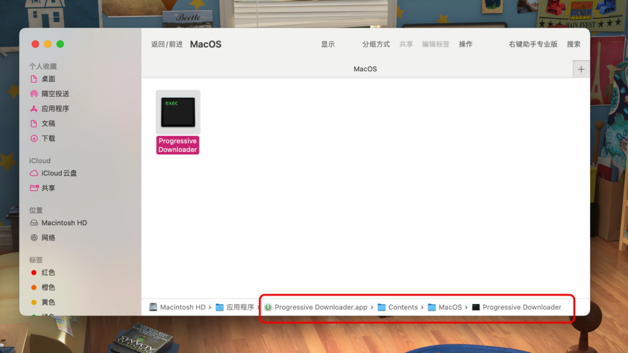Click the 红色 red tag dot
Viewport: 628px width, 353px height.
pyautogui.click(x=34, y=273)
